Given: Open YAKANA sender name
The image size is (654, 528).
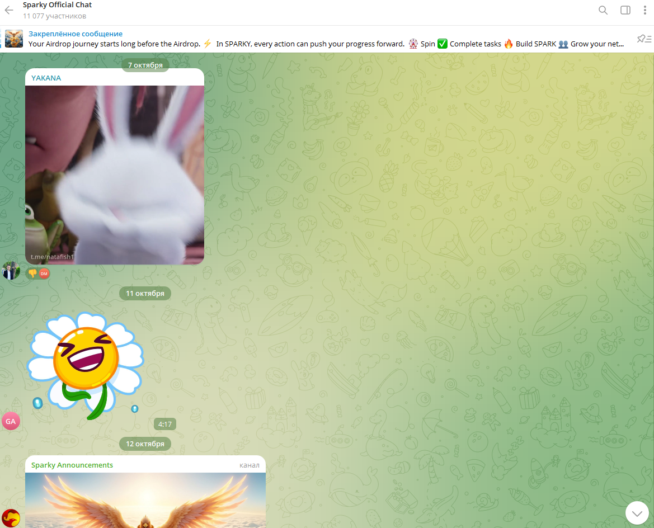Looking at the screenshot, I should 46,78.
